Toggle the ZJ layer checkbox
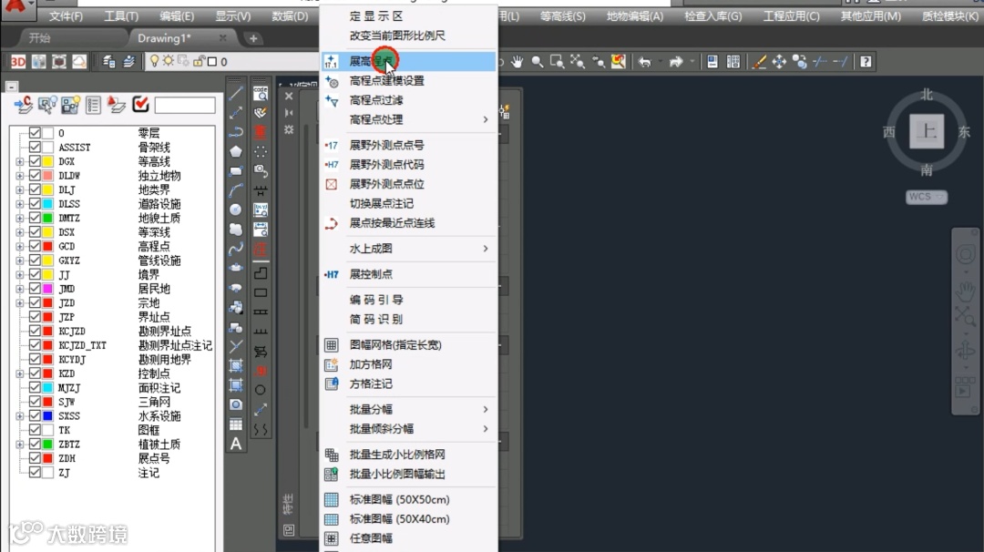984x552 pixels. point(36,473)
